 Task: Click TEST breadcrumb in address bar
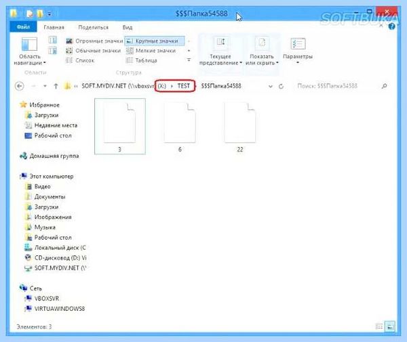pos(184,86)
